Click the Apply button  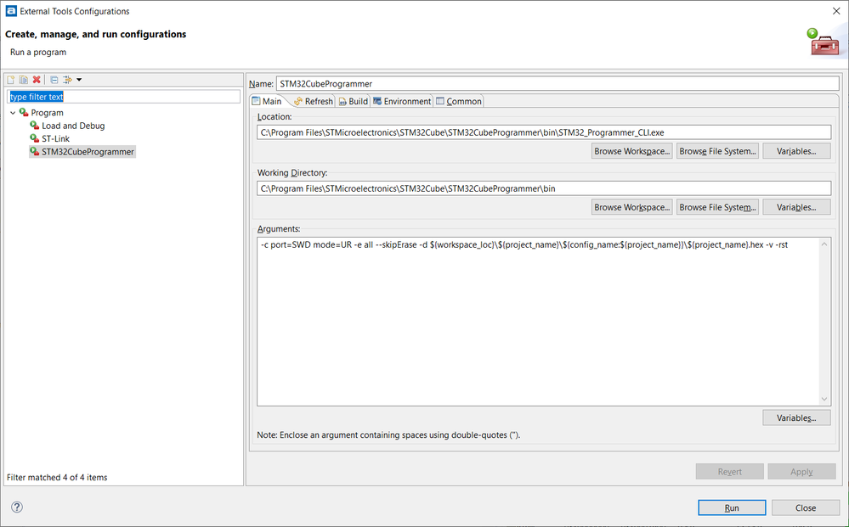801,472
